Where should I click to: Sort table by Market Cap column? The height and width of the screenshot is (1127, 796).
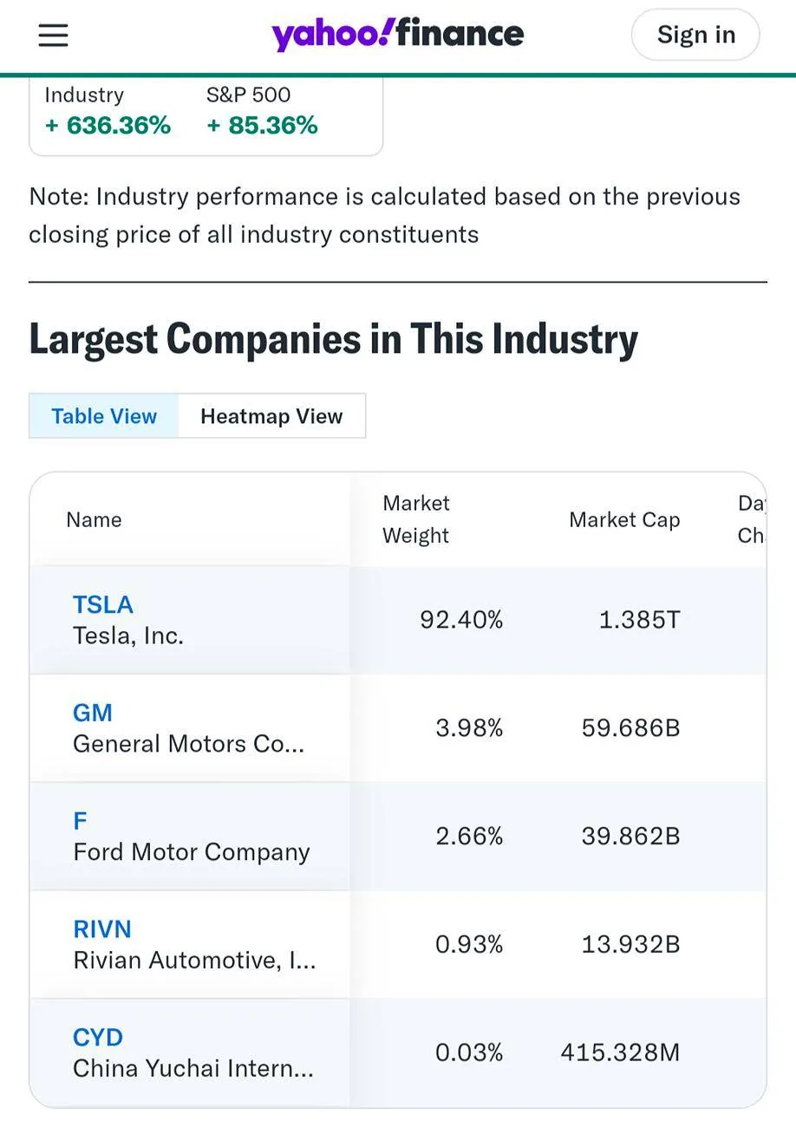coord(624,519)
